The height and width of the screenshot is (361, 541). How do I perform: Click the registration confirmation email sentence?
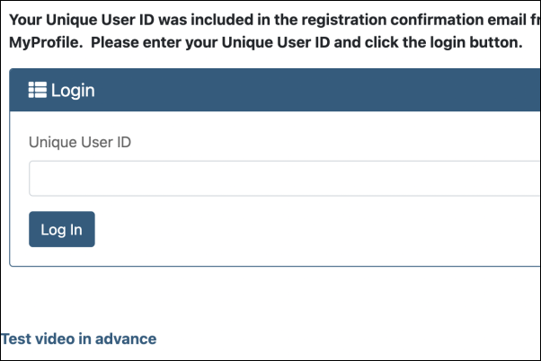pyautogui.click(x=275, y=20)
